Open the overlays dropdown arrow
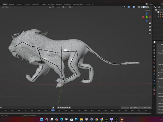This screenshot has height=122, width=163. 136,7
